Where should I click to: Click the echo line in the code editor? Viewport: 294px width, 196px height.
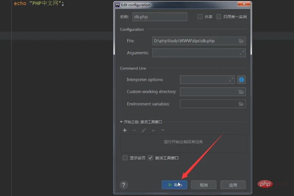point(39,3)
